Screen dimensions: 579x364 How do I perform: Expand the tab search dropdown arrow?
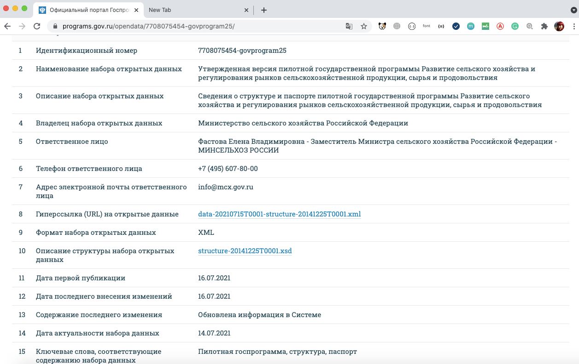[x=573, y=10]
